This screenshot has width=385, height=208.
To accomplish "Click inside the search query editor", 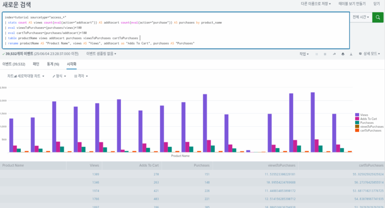I will tap(176, 30).
